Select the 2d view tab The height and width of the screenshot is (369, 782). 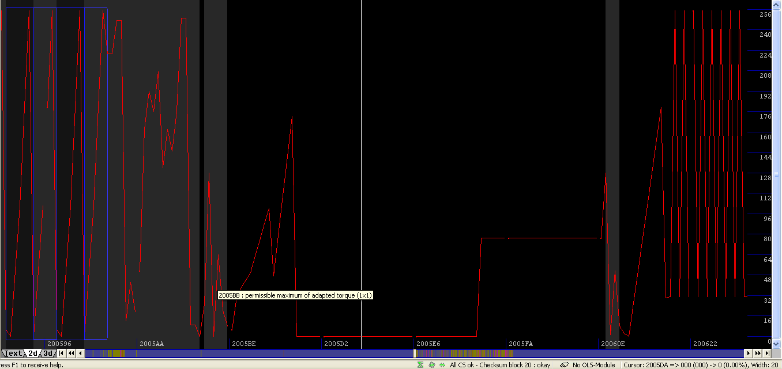click(33, 353)
